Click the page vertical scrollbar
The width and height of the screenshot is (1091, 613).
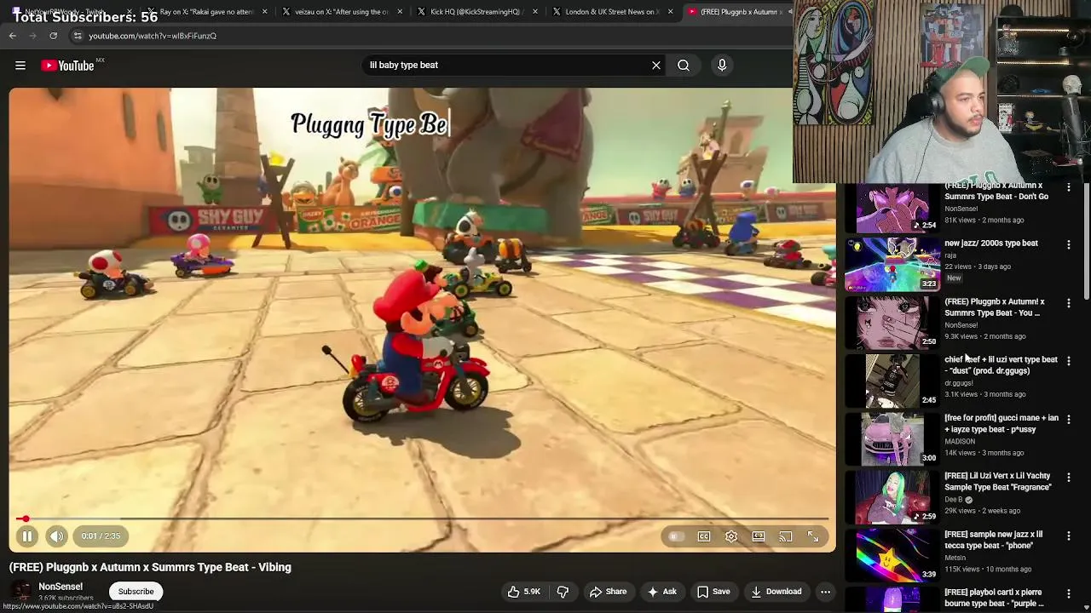point(1087,242)
